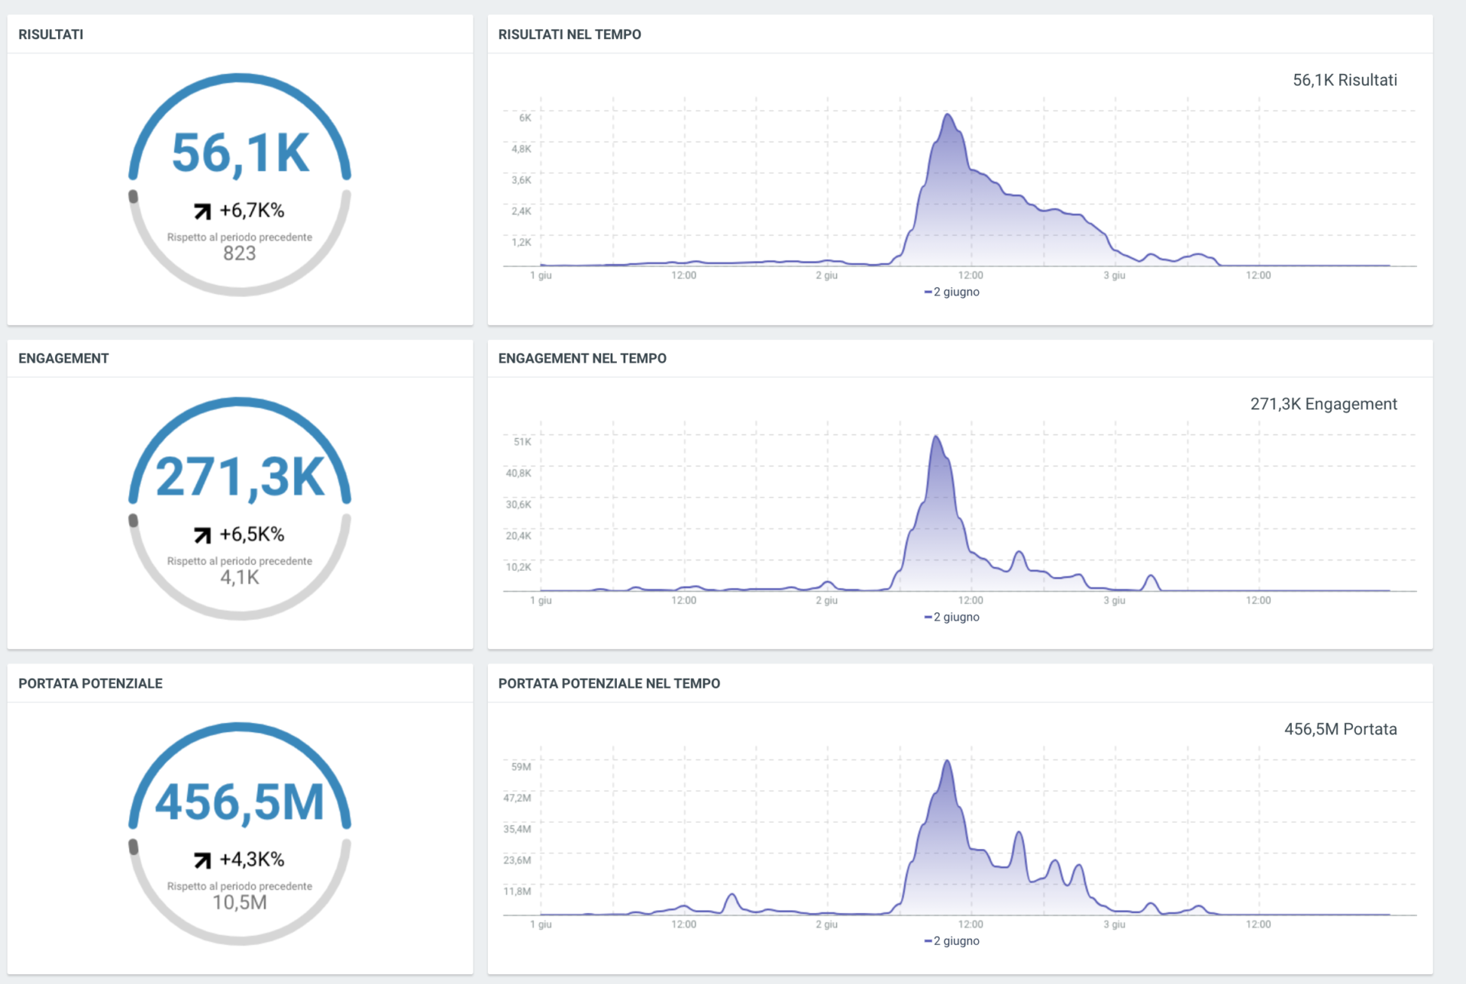Click previous period value 10,5M
This screenshot has height=984, width=1466.
pos(240,903)
